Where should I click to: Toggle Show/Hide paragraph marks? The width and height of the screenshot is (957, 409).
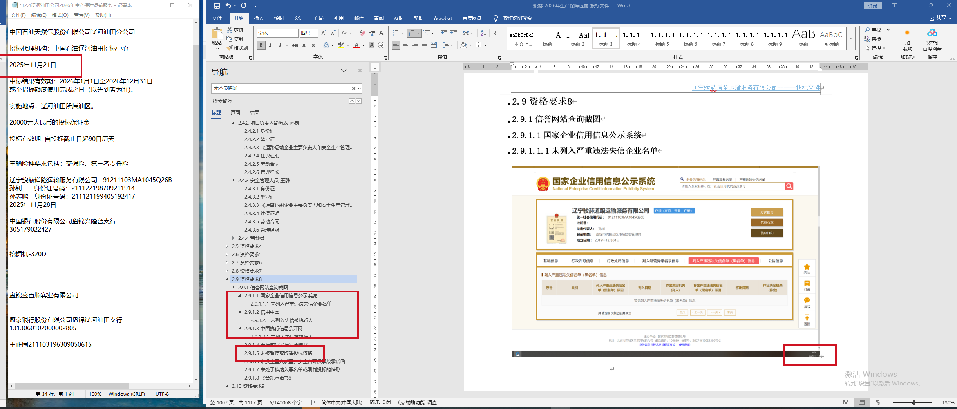pyautogui.click(x=496, y=33)
